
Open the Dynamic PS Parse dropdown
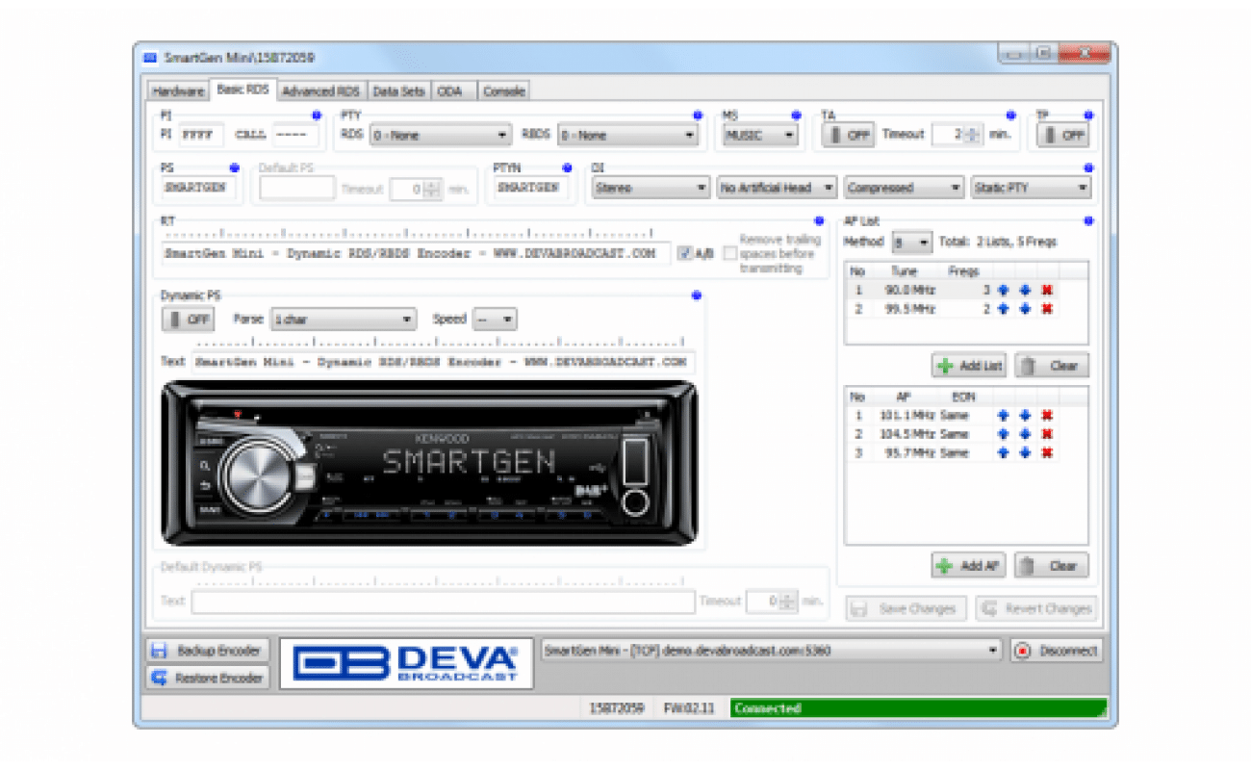click(x=344, y=320)
